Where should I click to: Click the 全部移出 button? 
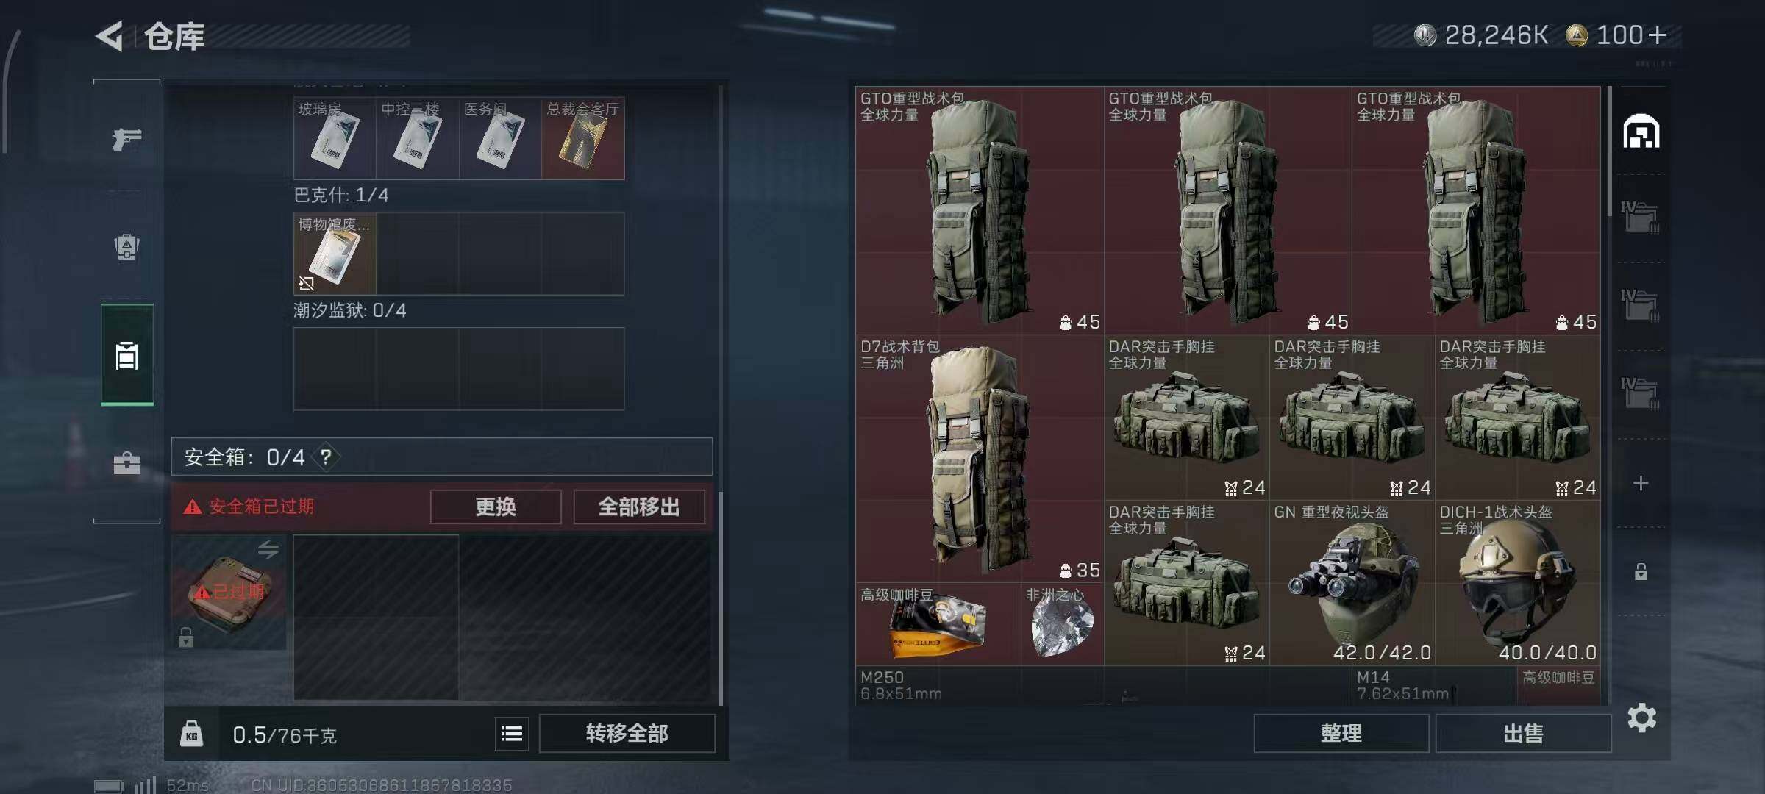point(638,507)
